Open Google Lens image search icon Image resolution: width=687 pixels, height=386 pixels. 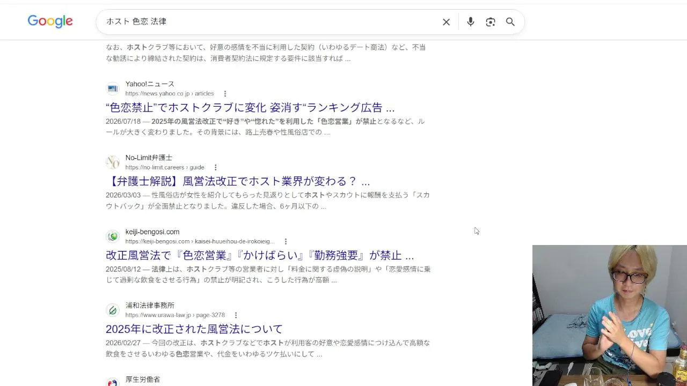[491, 22]
